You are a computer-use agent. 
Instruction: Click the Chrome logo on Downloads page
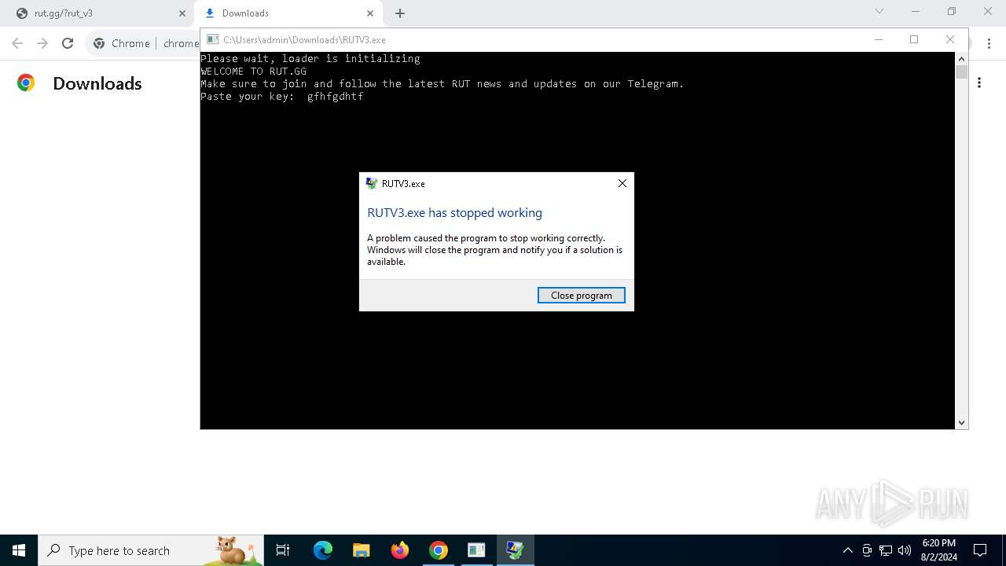pyautogui.click(x=26, y=83)
